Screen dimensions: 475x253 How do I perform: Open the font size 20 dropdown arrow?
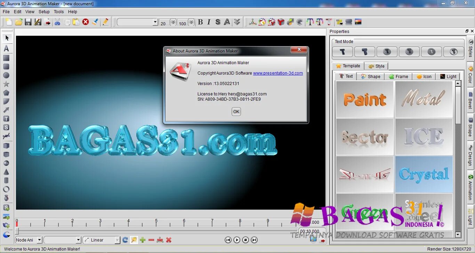click(x=173, y=22)
